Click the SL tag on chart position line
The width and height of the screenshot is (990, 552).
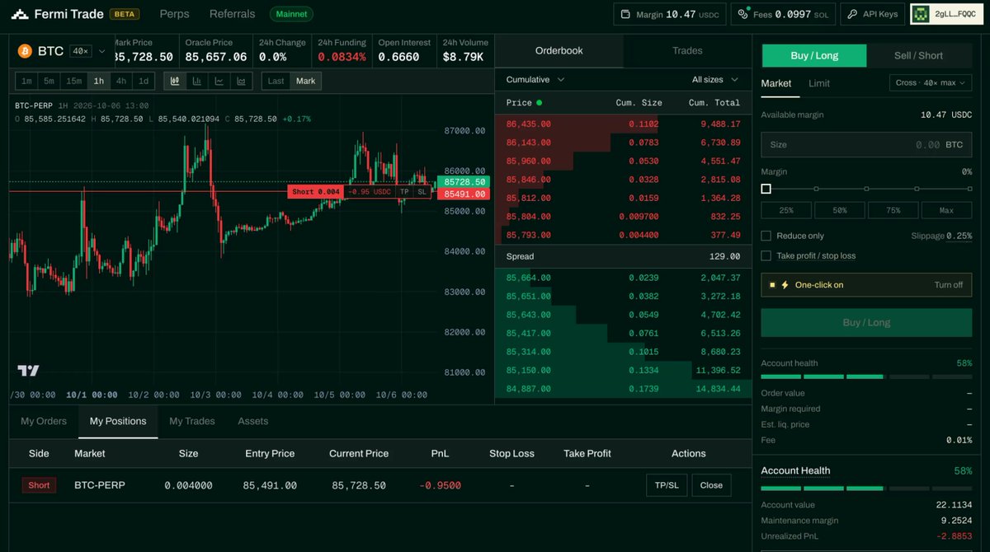pos(422,192)
